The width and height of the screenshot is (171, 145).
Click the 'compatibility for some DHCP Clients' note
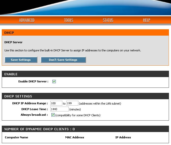click(78, 115)
